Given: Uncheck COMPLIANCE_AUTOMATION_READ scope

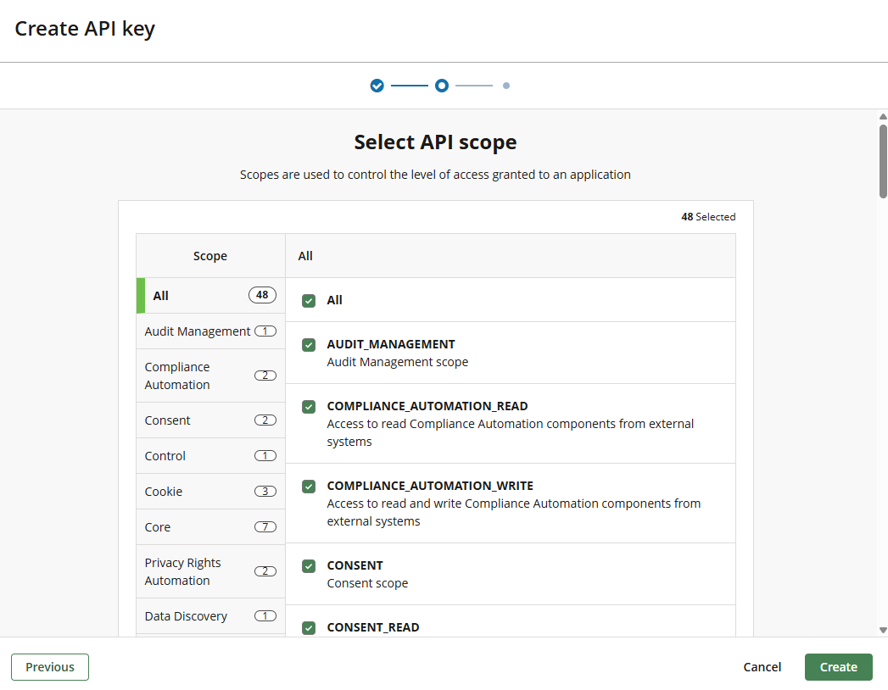Looking at the screenshot, I should point(309,407).
